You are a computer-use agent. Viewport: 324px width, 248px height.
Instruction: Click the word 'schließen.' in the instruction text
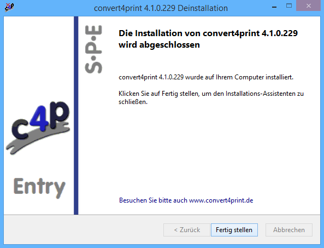tap(133, 102)
